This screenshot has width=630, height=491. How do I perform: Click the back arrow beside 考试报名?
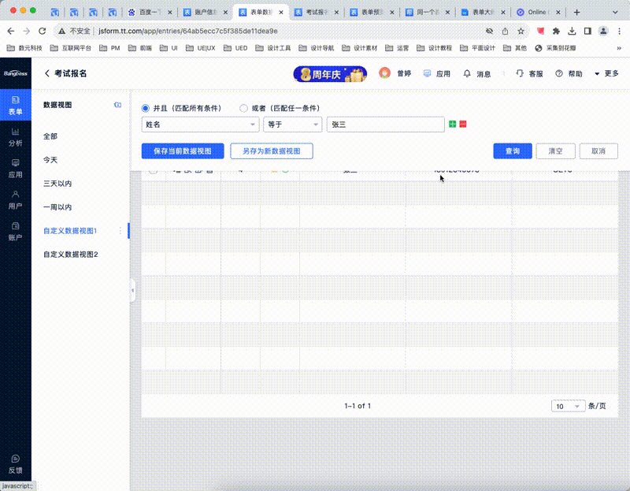click(x=47, y=73)
